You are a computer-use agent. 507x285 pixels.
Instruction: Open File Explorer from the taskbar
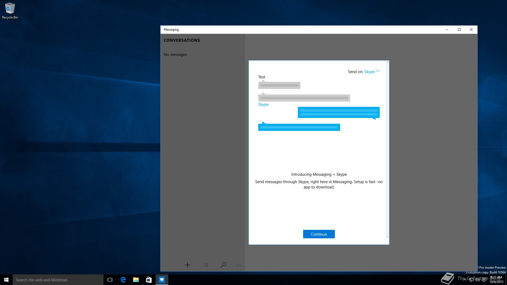click(136, 280)
